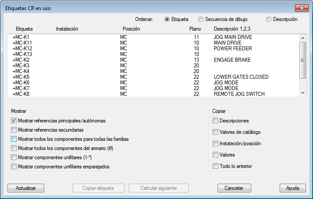Tick Mostrar todos los componentes del armario
The width and height of the screenshot is (313, 199).
(x=14, y=148)
